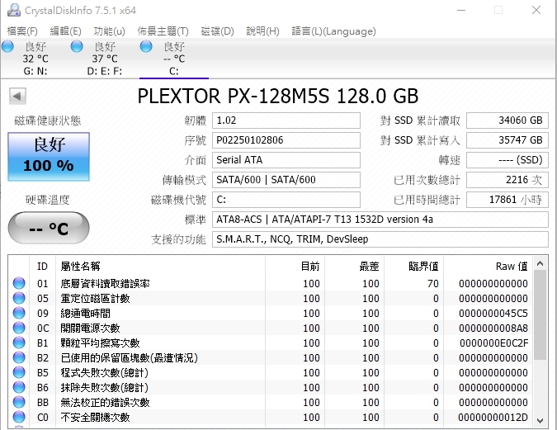Click the 臨界值 column header
557x430 pixels.
coord(414,267)
